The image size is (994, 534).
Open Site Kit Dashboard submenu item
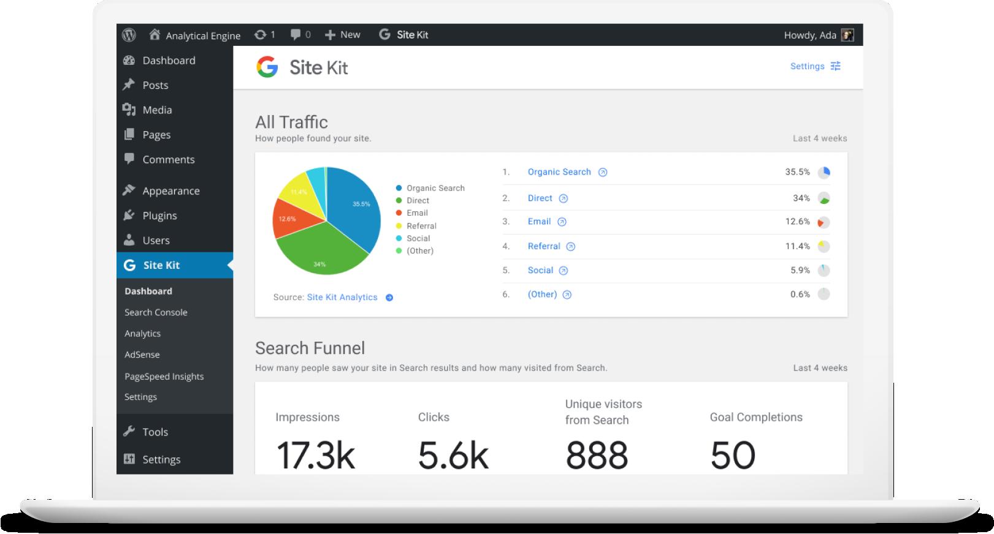(x=148, y=291)
